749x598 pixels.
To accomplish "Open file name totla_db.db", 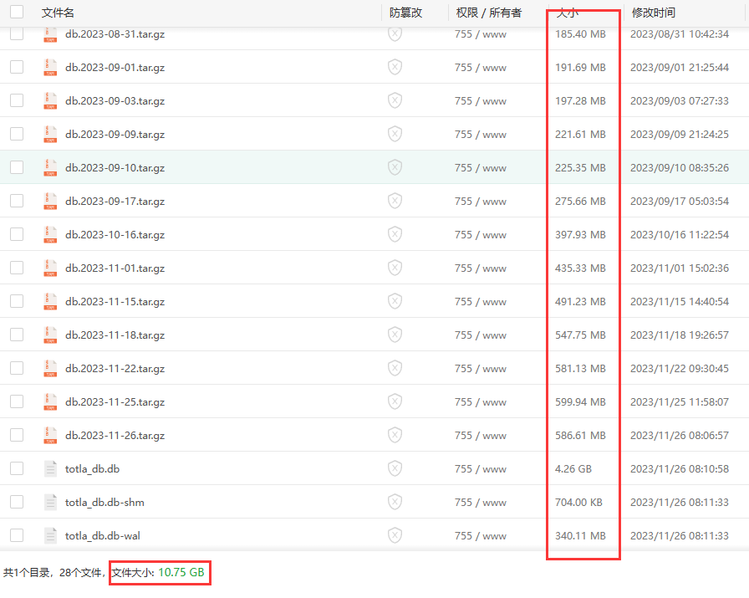I will (92, 469).
